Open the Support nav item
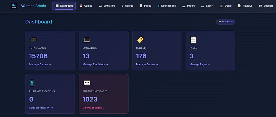The image size is (276, 117). click(266, 6)
